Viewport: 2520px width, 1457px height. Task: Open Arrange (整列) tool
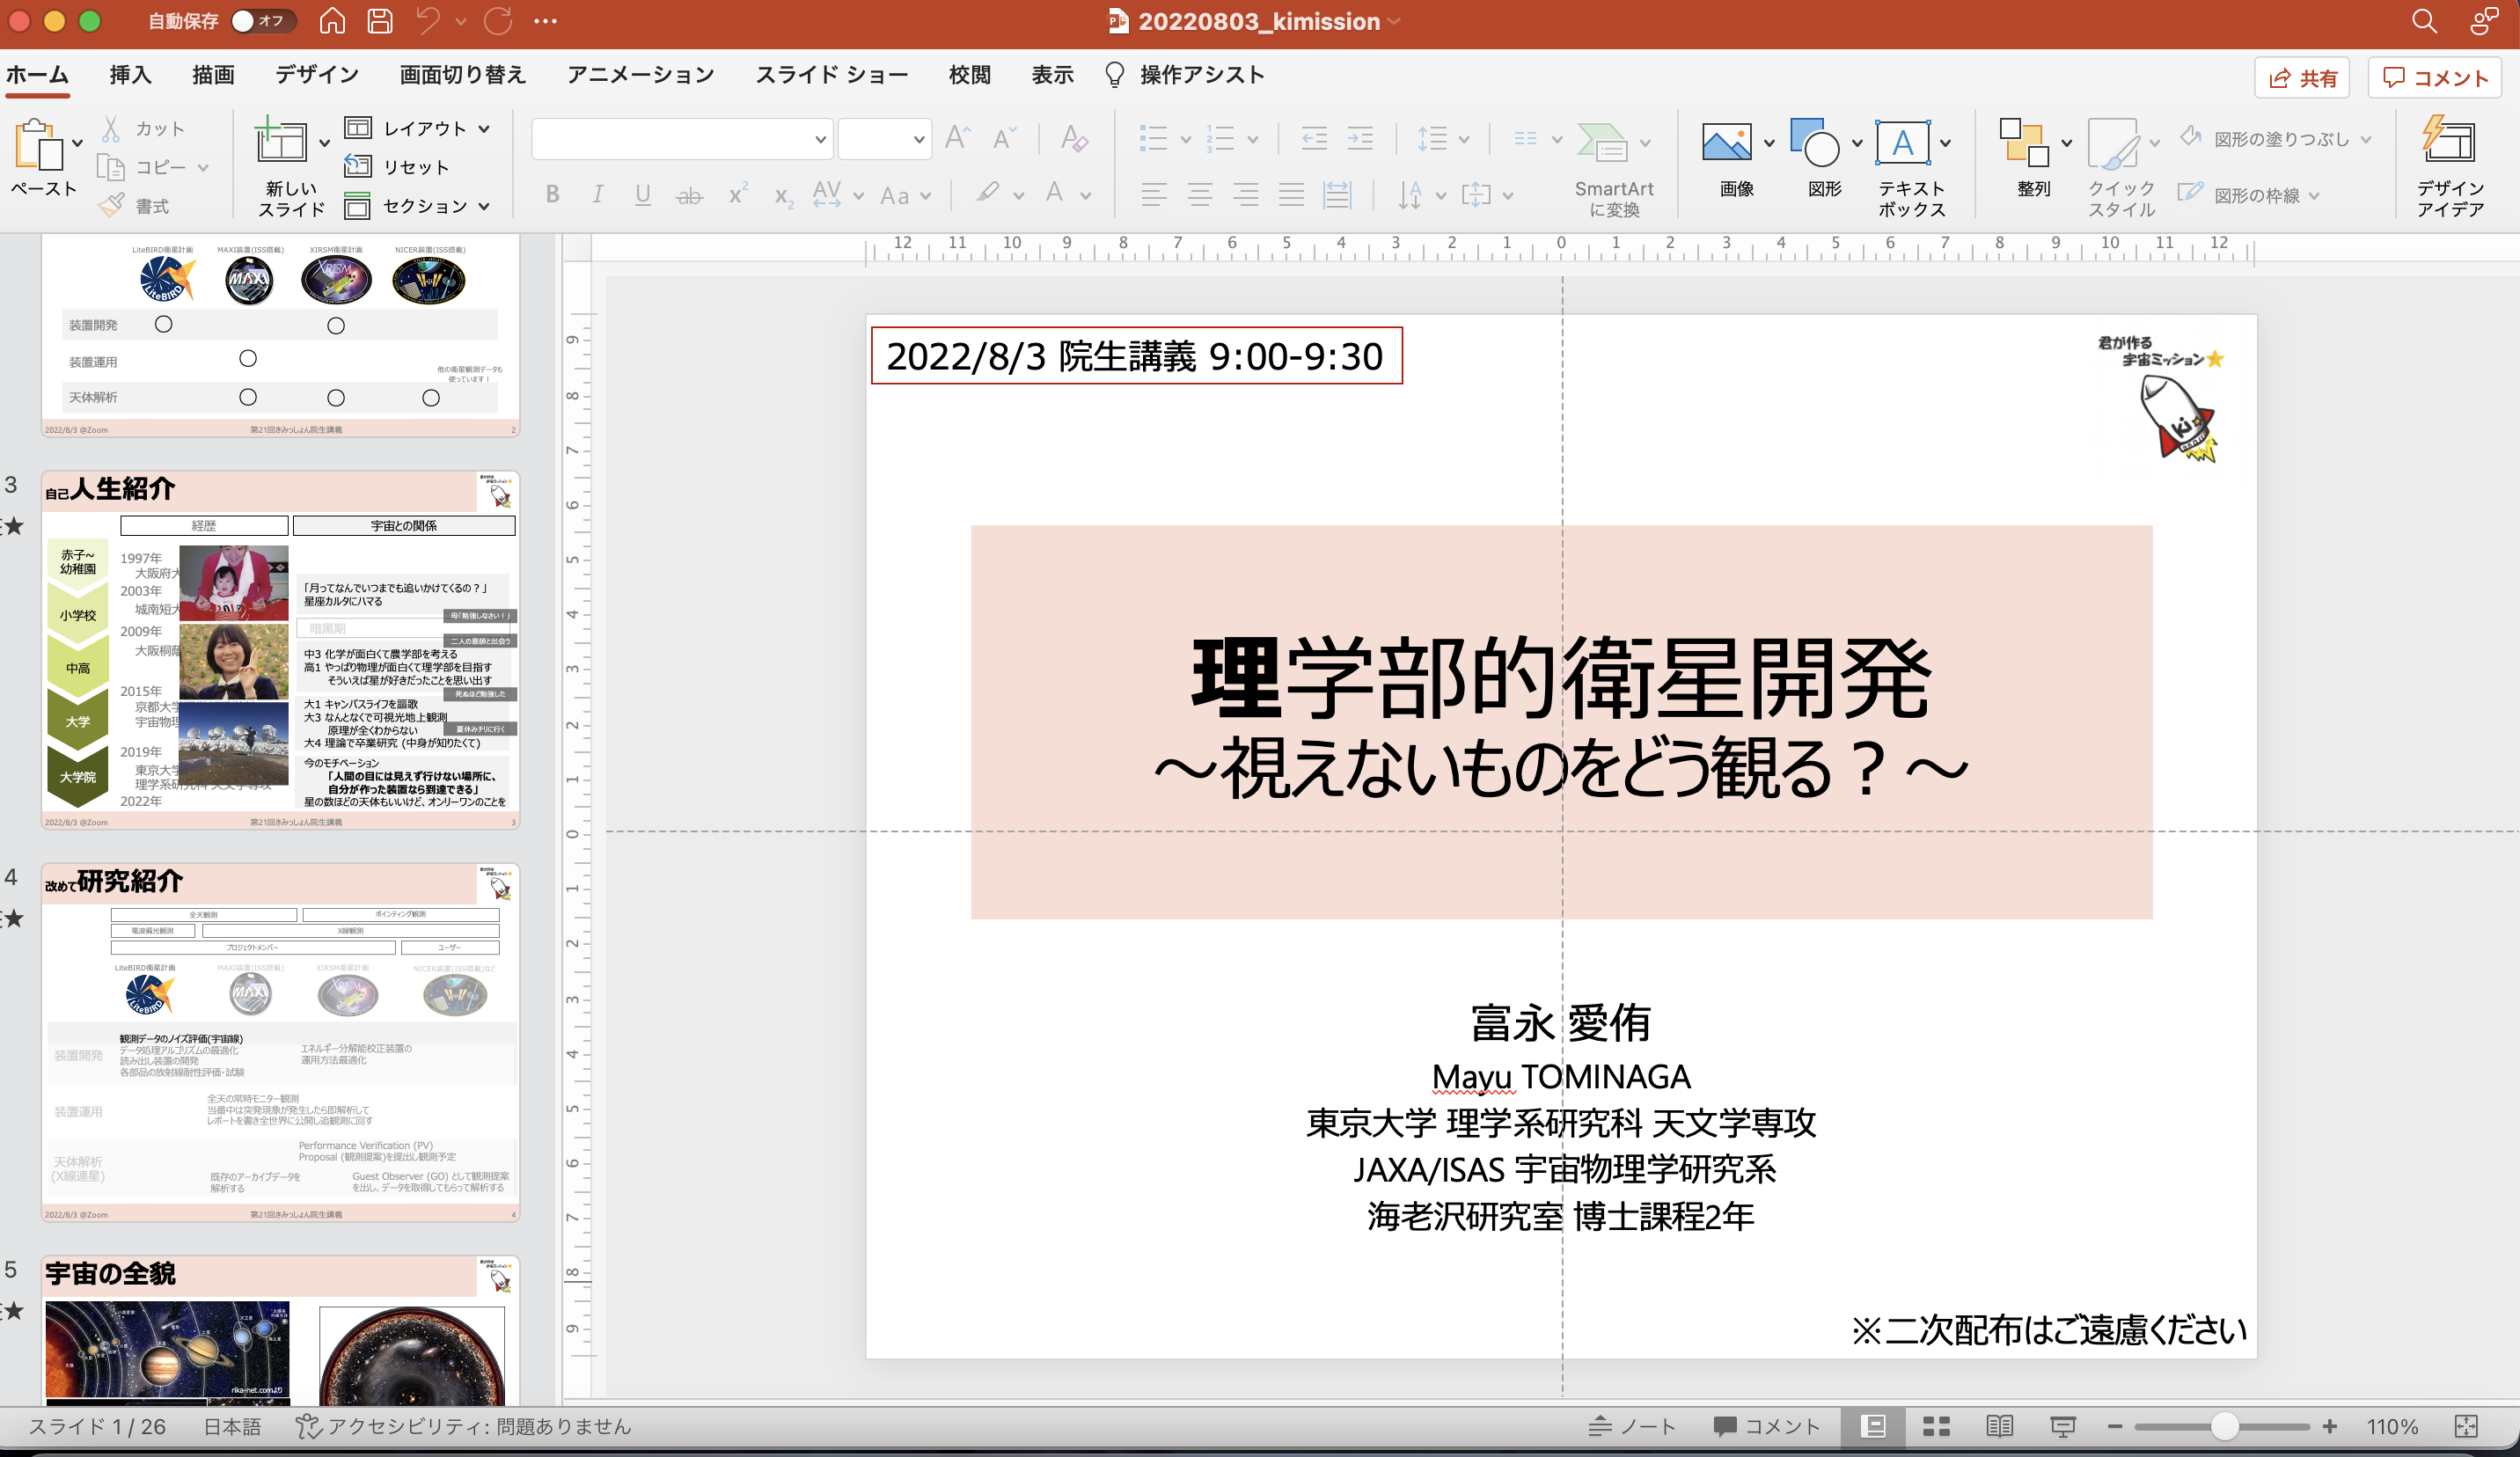point(2023,142)
